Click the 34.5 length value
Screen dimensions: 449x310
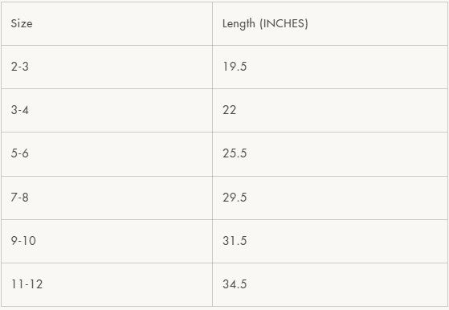[235, 284]
